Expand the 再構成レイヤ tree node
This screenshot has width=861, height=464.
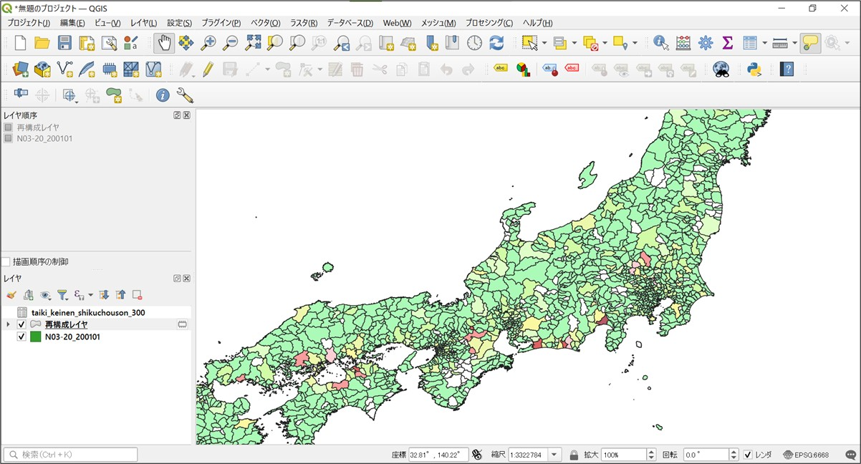point(8,324)
